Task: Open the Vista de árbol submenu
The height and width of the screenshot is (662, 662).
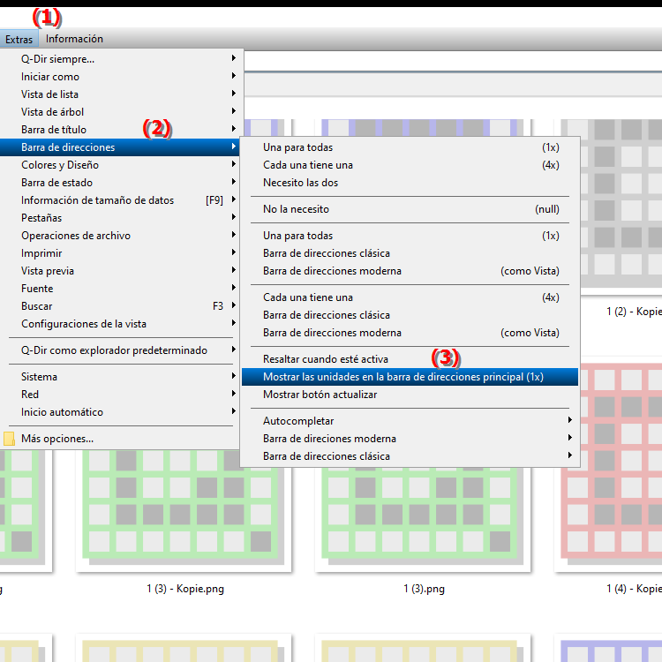Action: pos(120,112)
